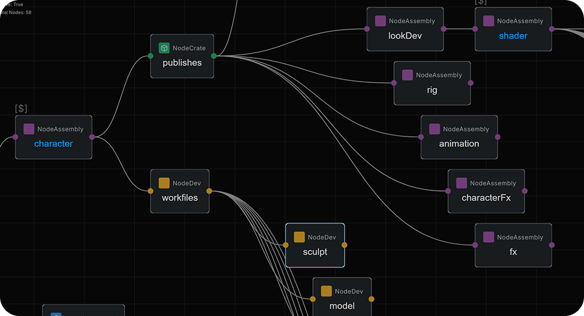
Task: Select the lookDev node name
Action: [405, 36]
